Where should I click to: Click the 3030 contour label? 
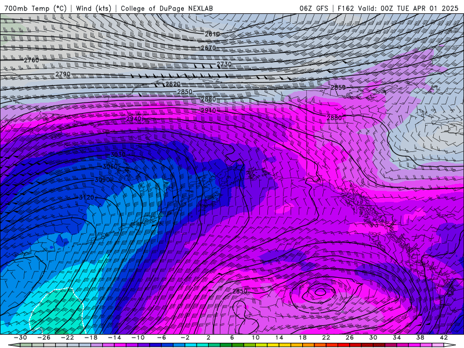[118, 154]
